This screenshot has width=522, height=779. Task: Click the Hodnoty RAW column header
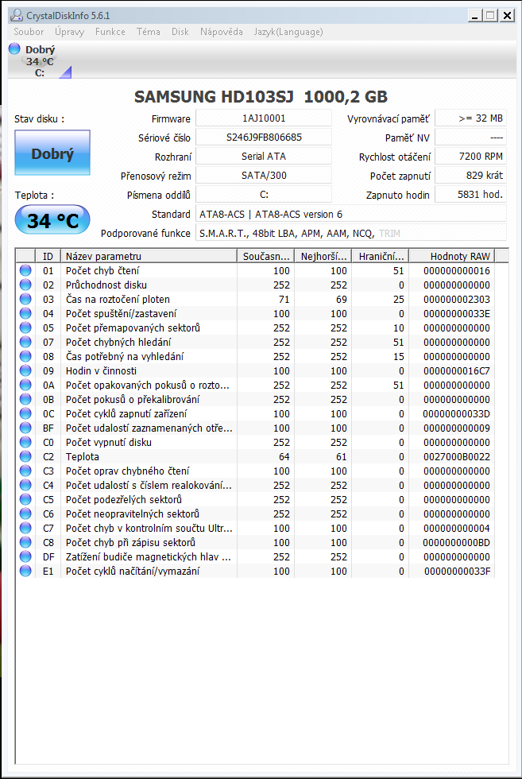pos(452,256)
